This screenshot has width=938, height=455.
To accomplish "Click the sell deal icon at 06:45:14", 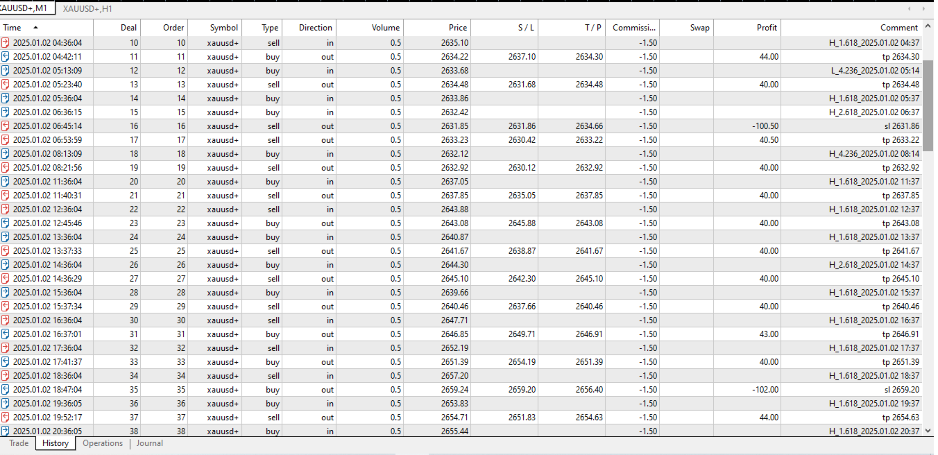I will coord(6,126).
